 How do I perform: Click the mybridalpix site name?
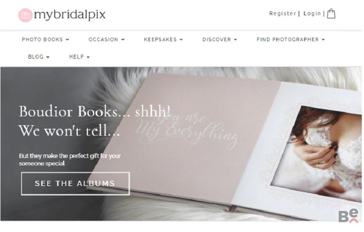click(x=70, y=15)
